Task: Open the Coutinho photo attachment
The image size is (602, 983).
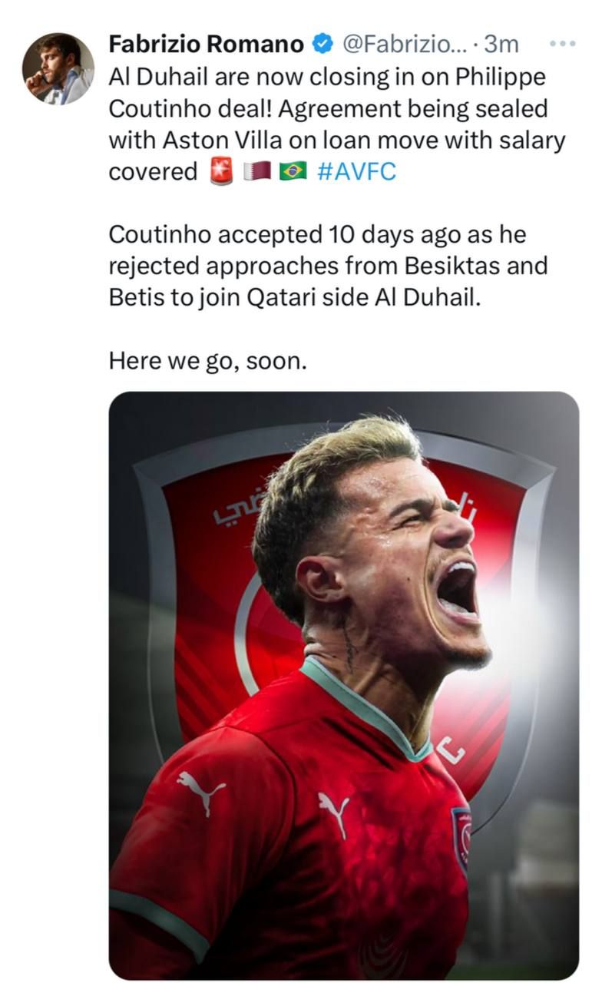Action: [343, 684]
